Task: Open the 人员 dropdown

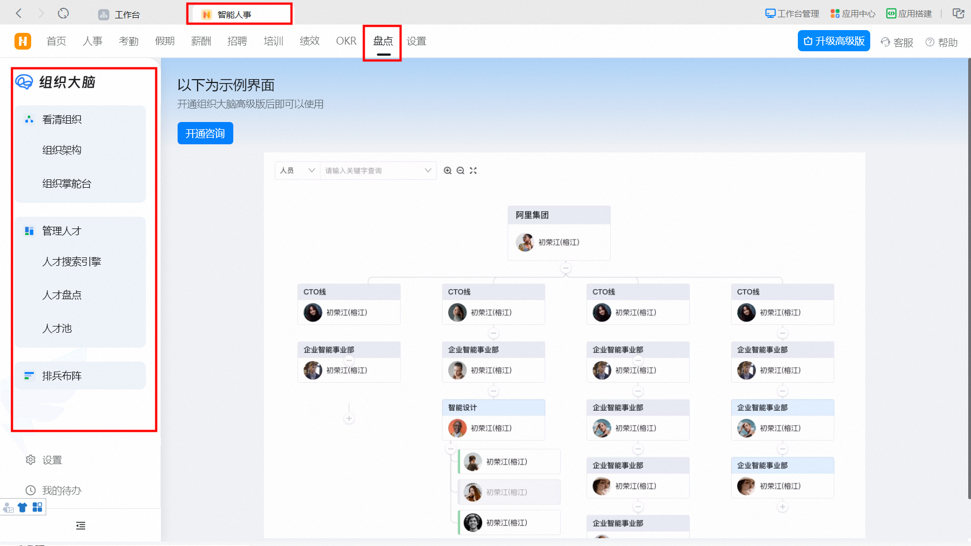Action: coord(297,170)
